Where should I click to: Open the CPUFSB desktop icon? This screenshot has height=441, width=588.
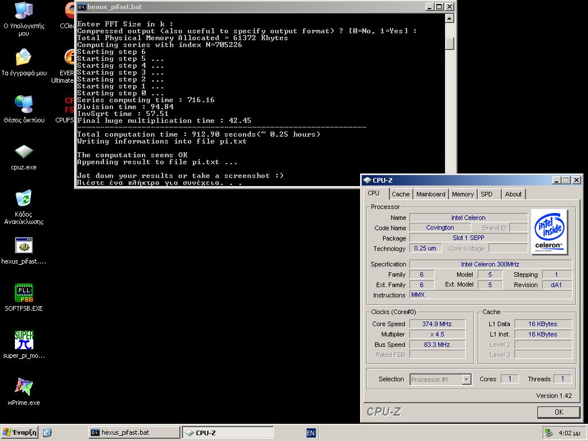(69, 105)
